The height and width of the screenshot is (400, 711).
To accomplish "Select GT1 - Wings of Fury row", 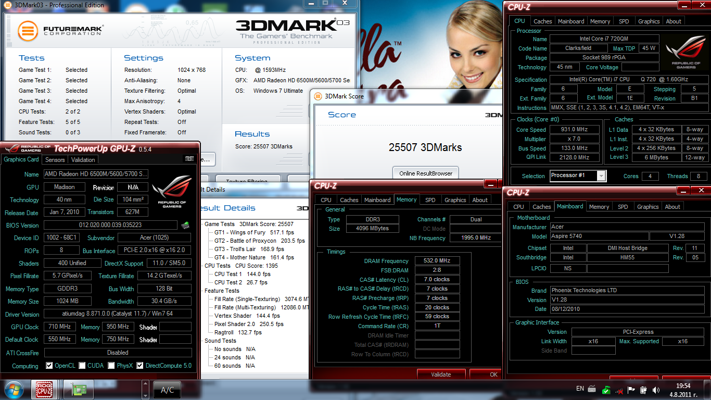I will coord(254,232).
